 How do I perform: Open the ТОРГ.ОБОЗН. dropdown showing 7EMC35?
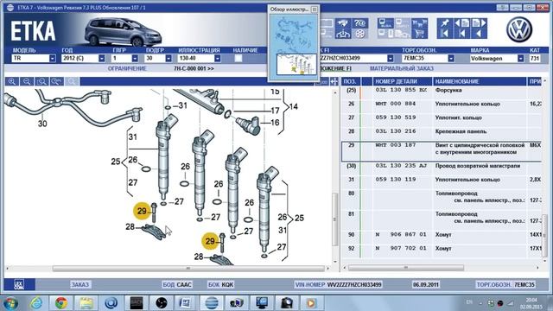point(451,59)
